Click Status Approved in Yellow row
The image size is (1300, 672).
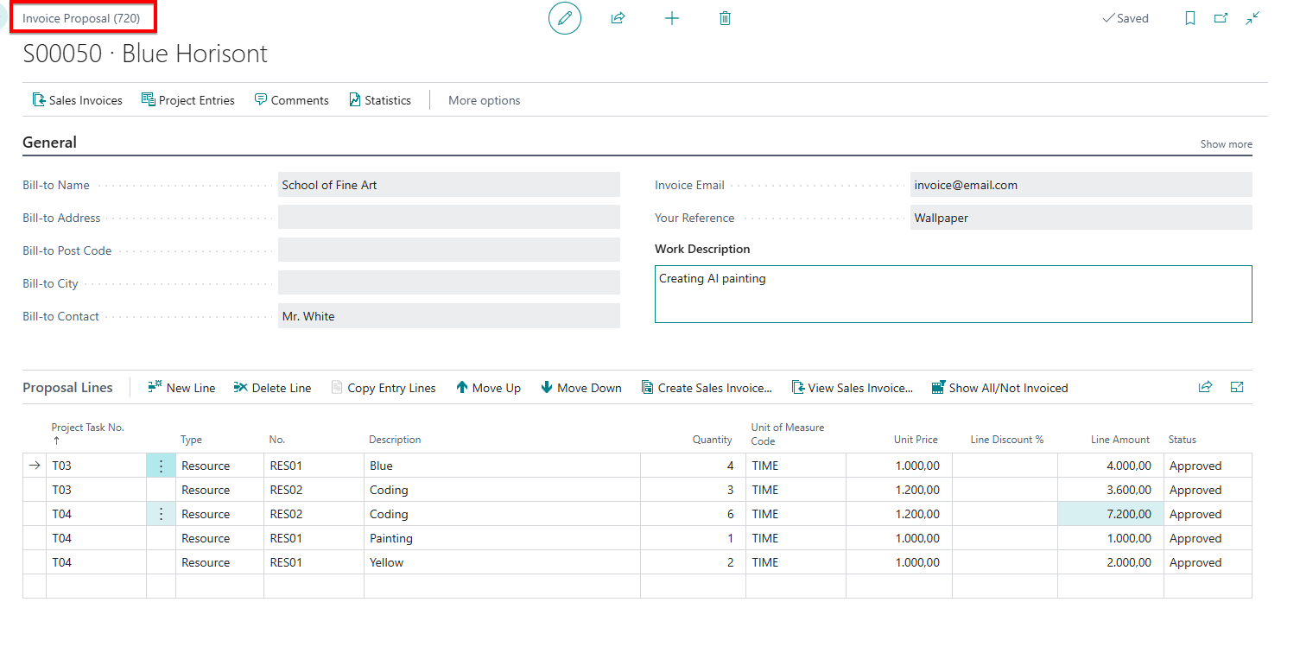pos(1208,562)
